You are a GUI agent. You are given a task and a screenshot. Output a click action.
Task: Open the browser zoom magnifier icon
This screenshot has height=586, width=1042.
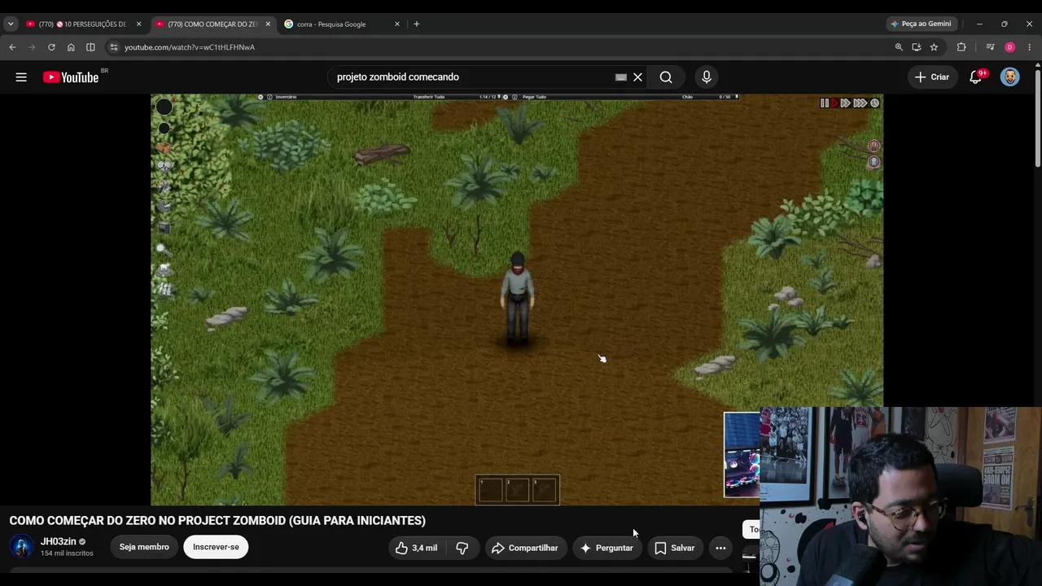coord(899,47)
